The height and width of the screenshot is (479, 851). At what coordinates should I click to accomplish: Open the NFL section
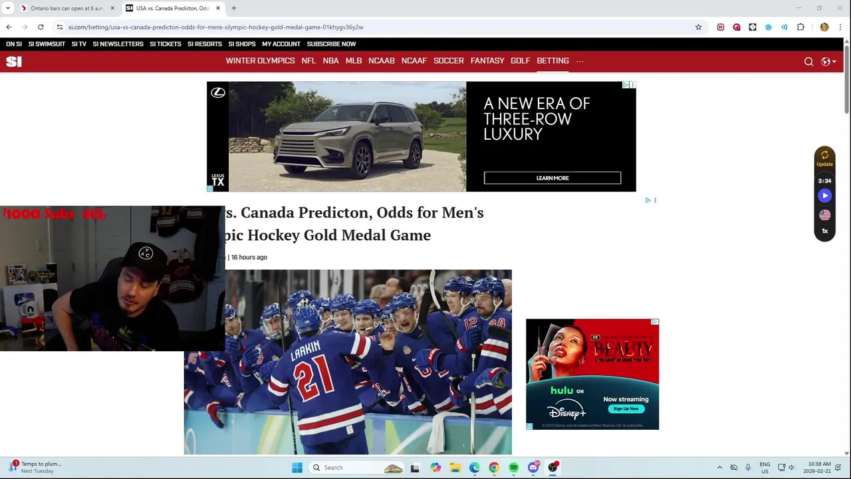[308, 61]
